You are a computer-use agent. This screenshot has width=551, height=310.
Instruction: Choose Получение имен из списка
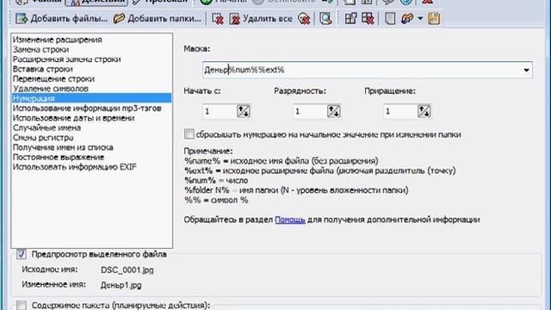coord(91,147)
